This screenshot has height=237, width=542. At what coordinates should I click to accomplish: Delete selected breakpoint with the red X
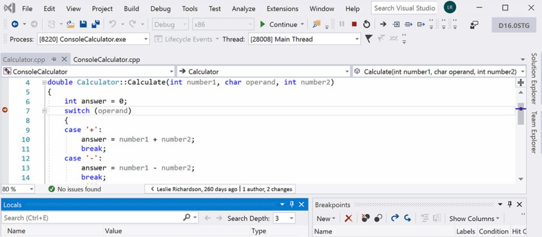tap(348, 218)
